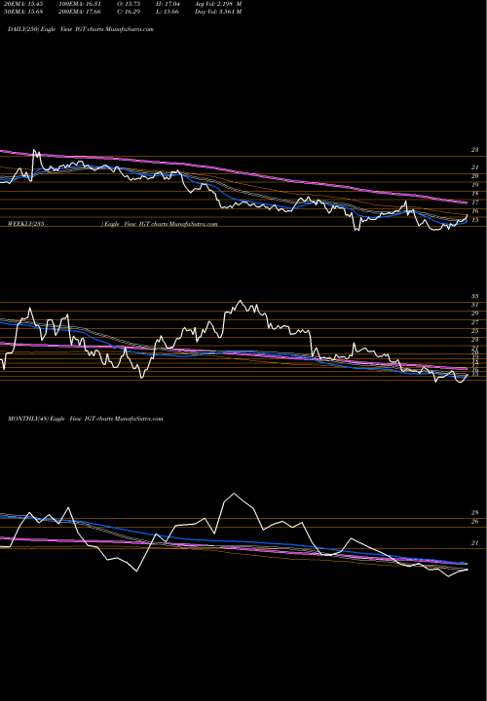Click the DAILY(250) chart title

click(x=81, y=29)
